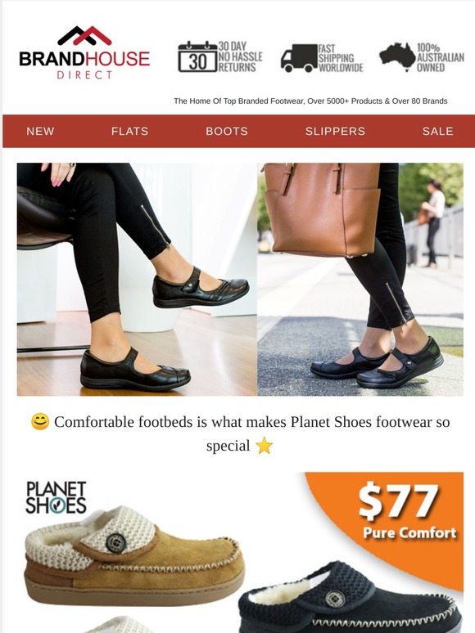Viewport: 475px width, 633px height.
Task: Click the 30 Day No Hassle Returns text
Action: tap(241, 57)
